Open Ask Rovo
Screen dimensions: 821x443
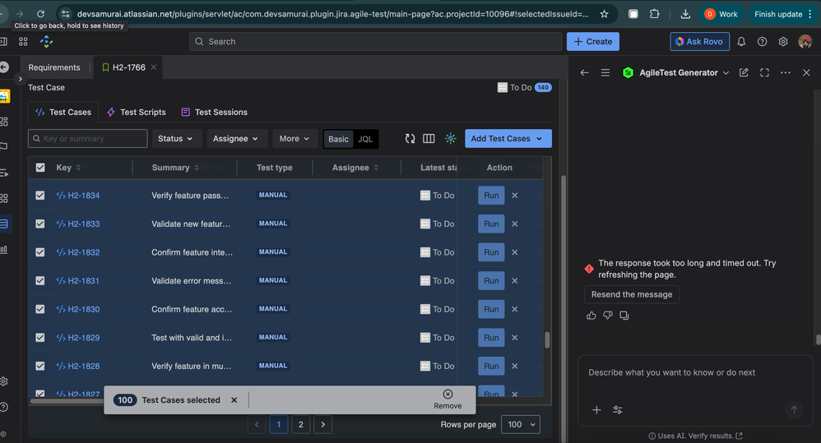[x=699, y=41]
